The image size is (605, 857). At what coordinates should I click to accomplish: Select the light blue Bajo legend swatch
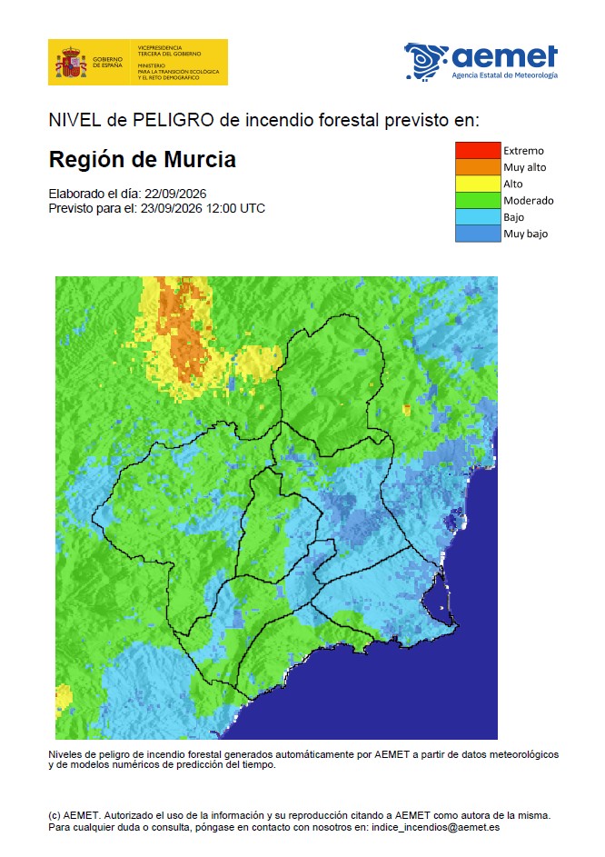pos(478,216)
